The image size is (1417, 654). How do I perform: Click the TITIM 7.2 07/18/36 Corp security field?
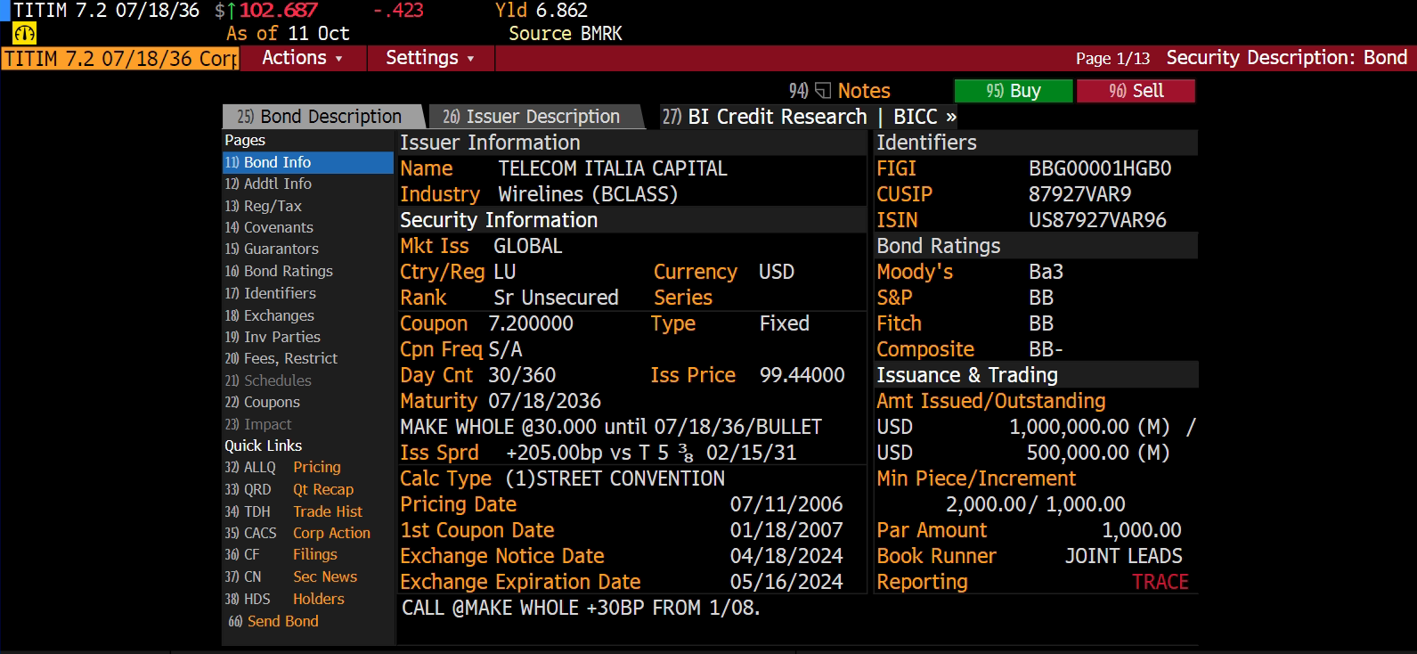120,59
